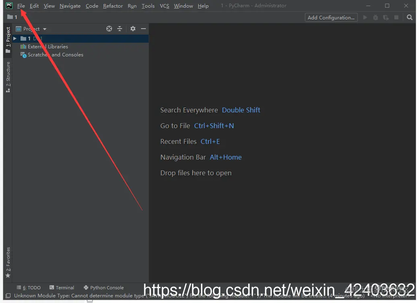Maximize the PyCharm window
419x303 pixels.
387,6
